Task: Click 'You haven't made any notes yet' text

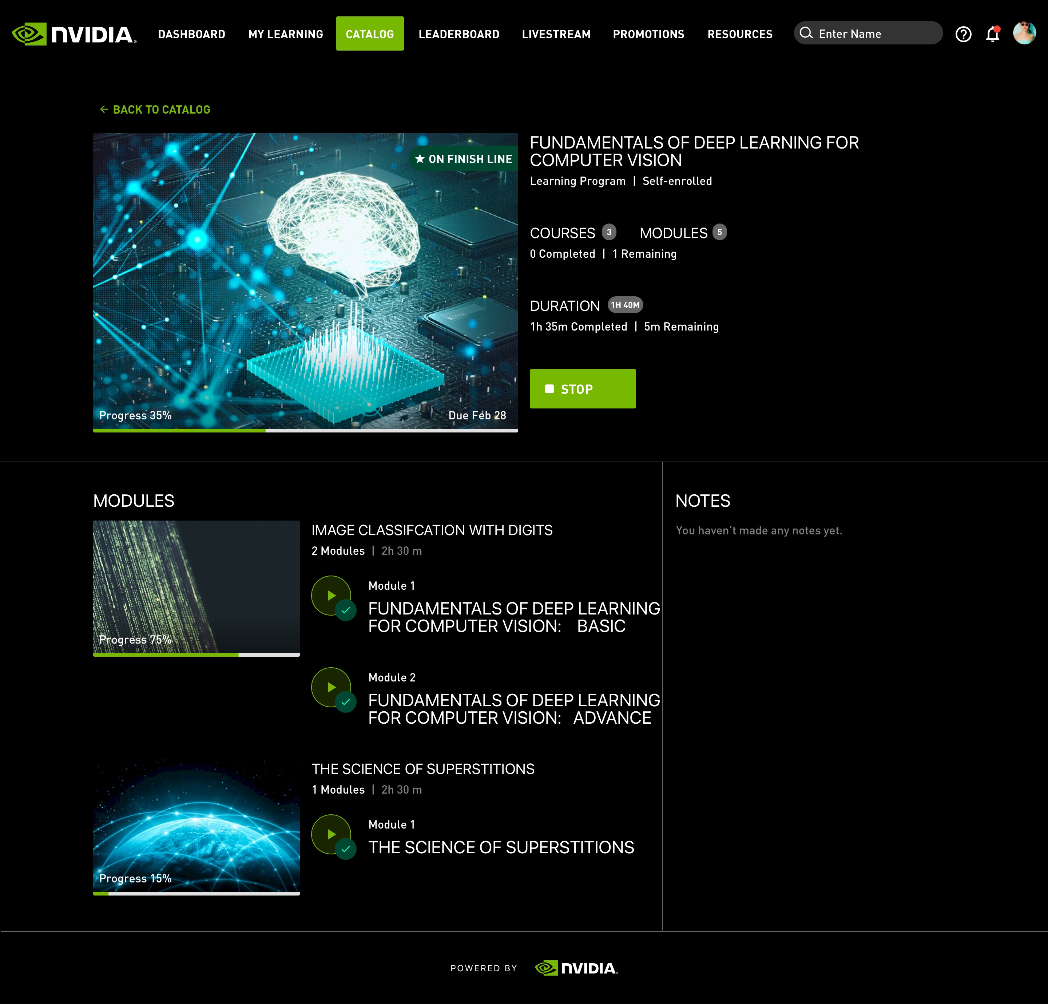Action: click(x=759, y=530)
